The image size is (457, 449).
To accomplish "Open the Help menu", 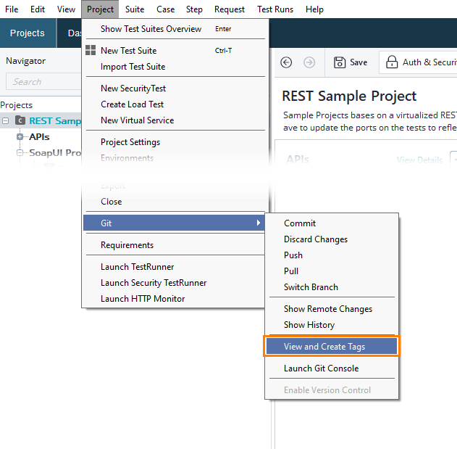I will (x=314, y=9).
